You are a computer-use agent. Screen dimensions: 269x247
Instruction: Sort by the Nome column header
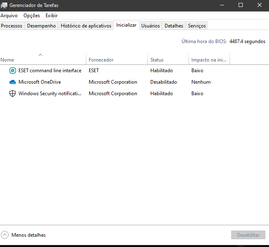[43, 59]
